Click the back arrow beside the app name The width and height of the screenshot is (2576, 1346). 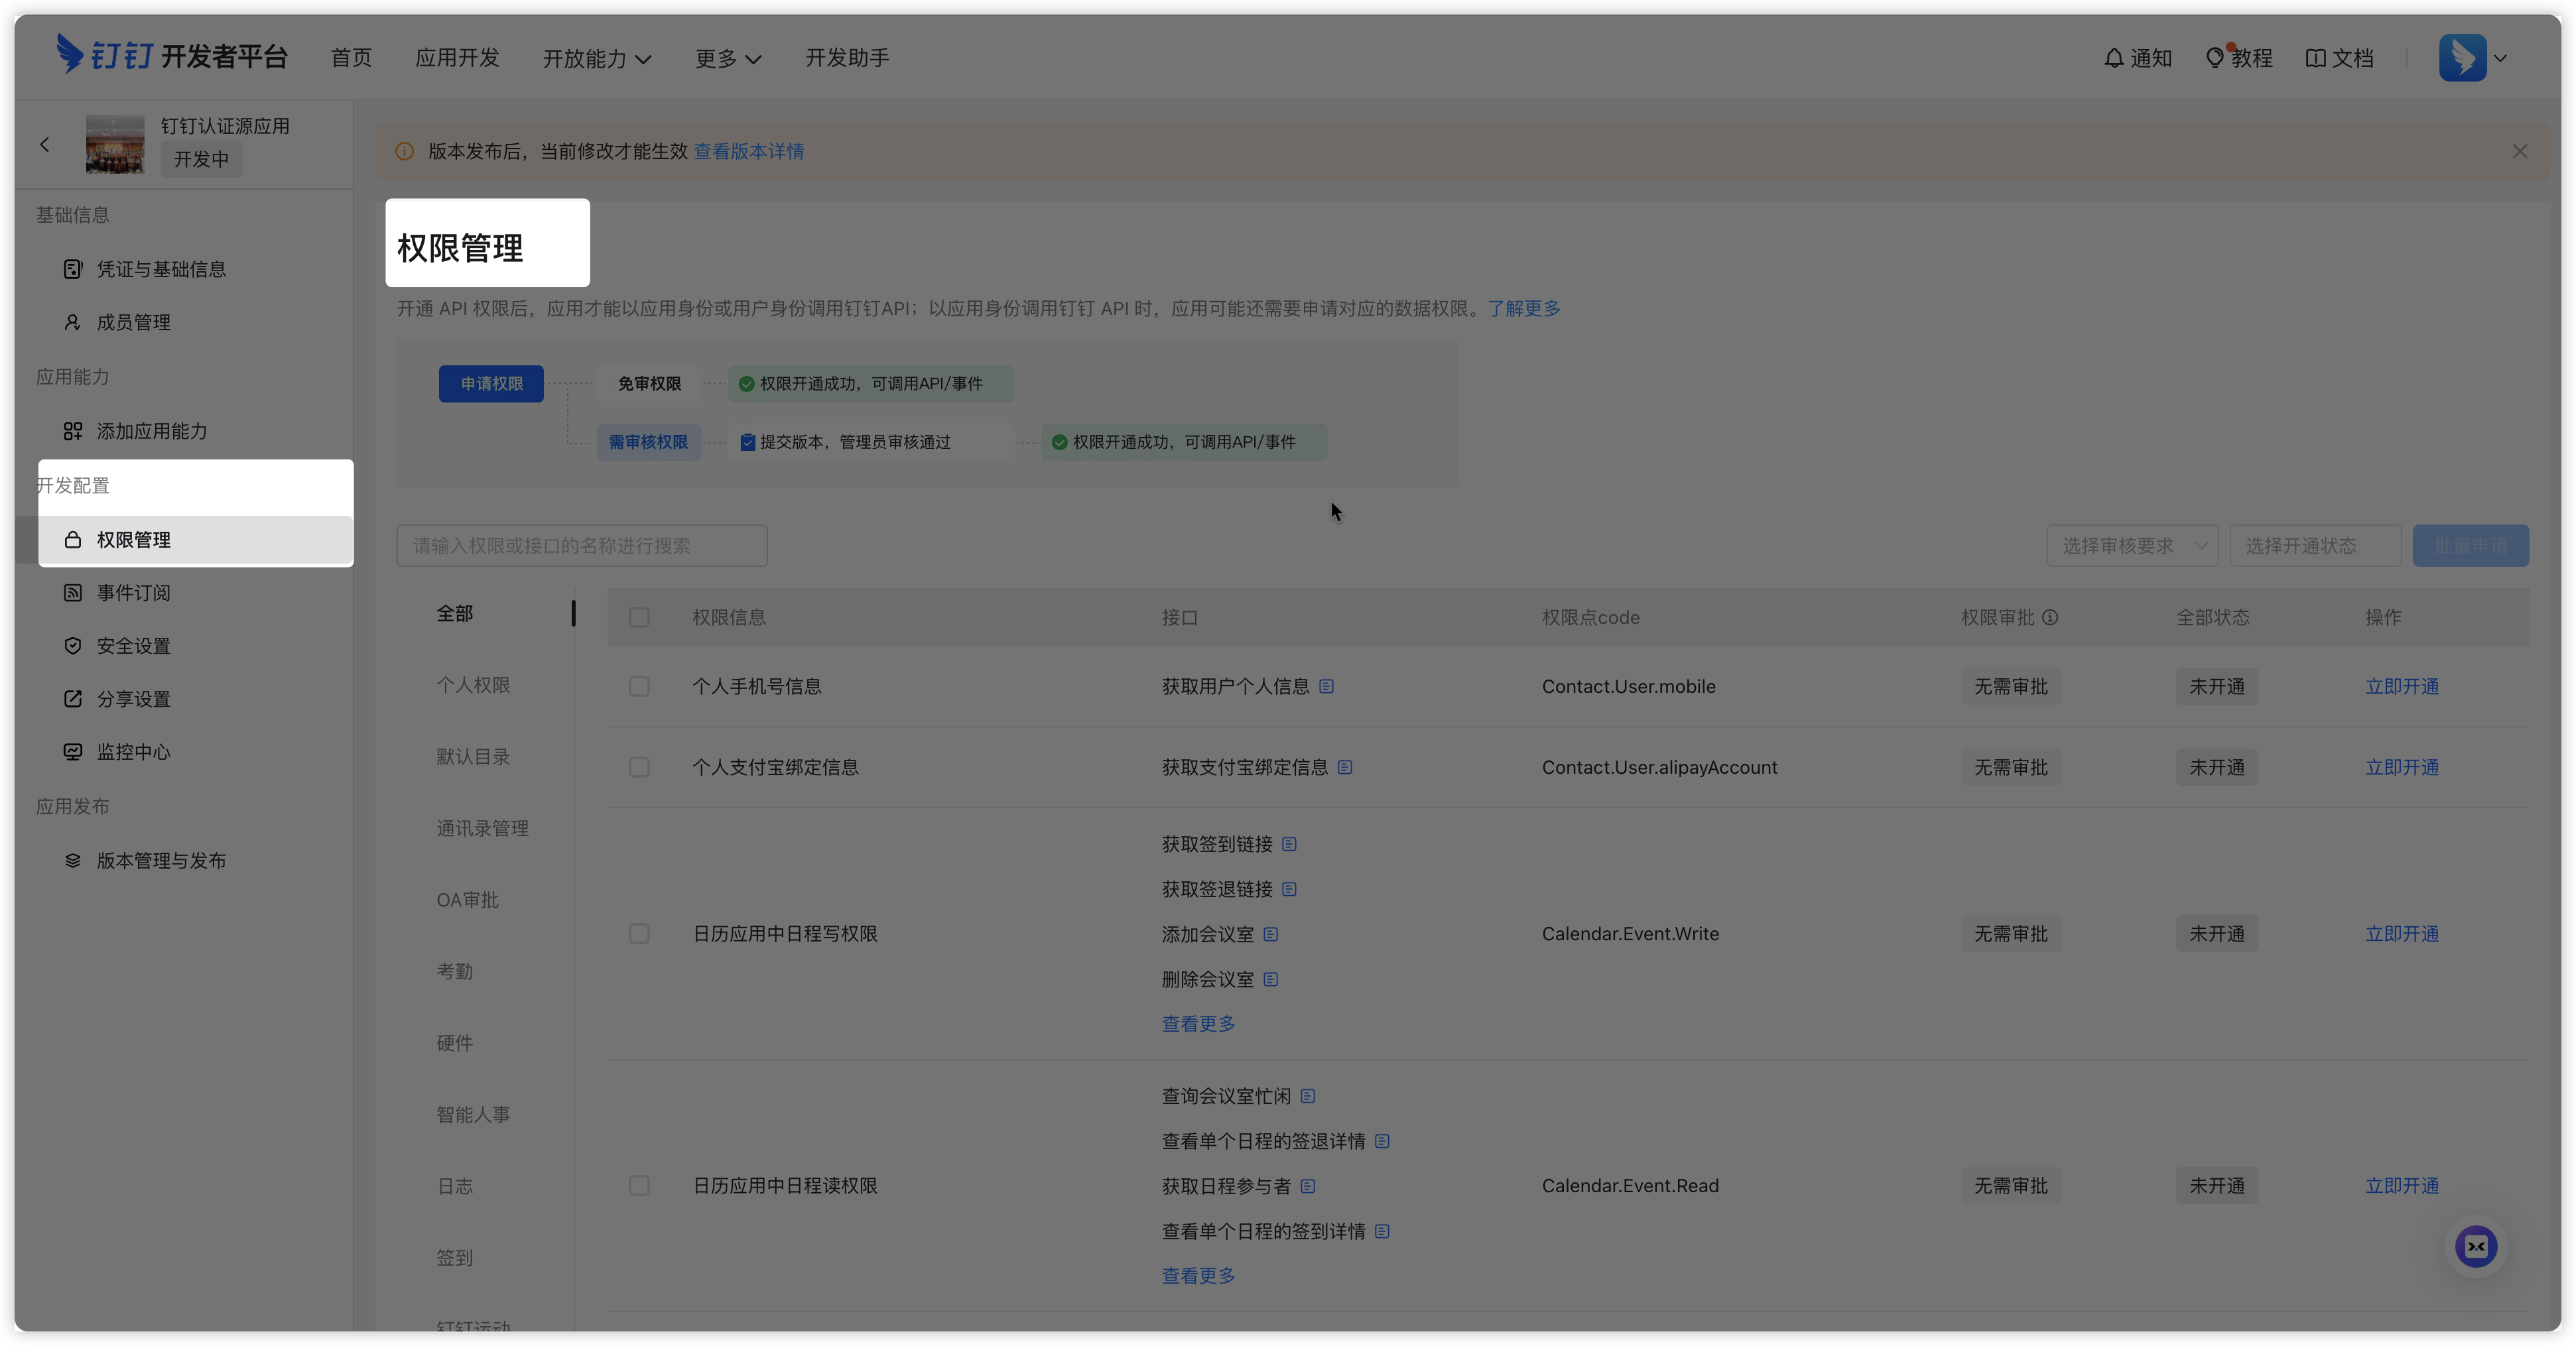click(45, 145)
